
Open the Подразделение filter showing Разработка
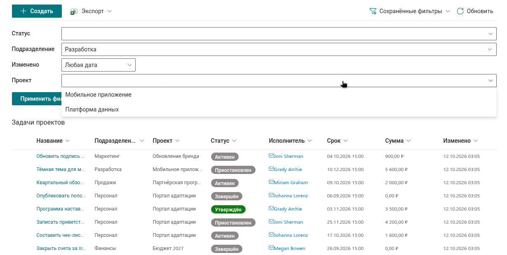click(279, 49)
